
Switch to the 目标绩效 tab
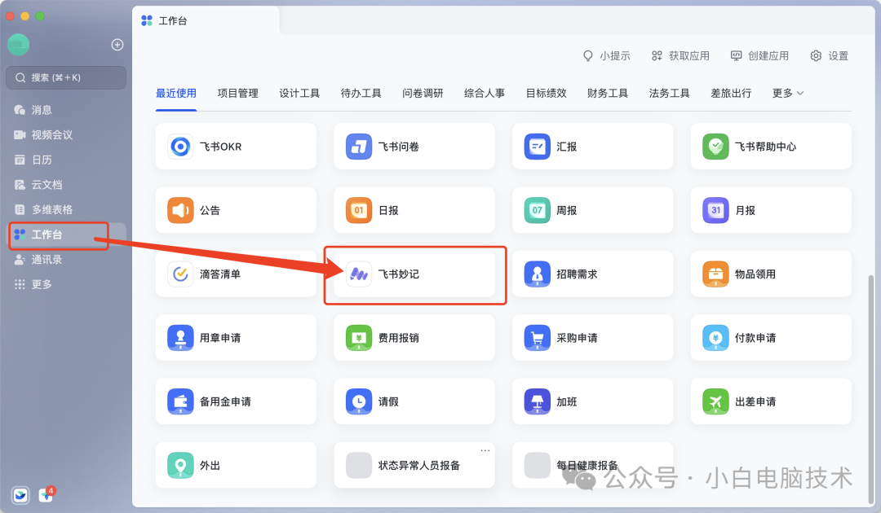tap(546, 93)
